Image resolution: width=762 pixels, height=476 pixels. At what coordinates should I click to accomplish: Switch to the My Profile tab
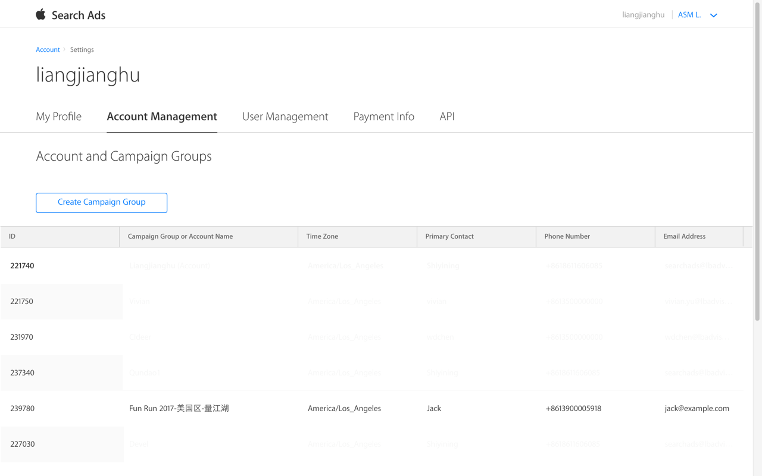pyautogui.click(x=58, y=117)
